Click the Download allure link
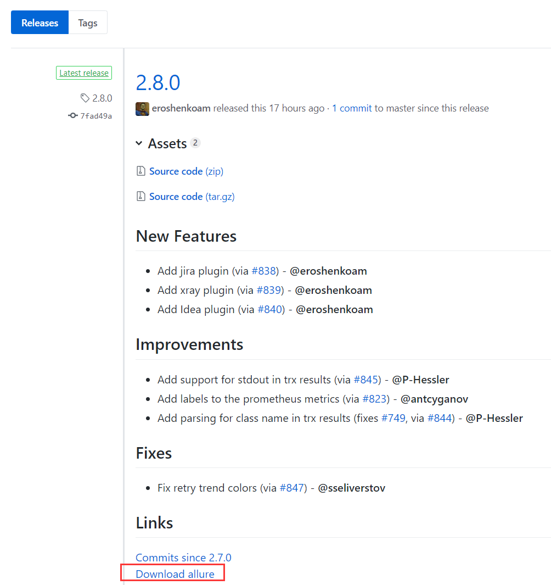The image size is (551, 585). (175, 574)
